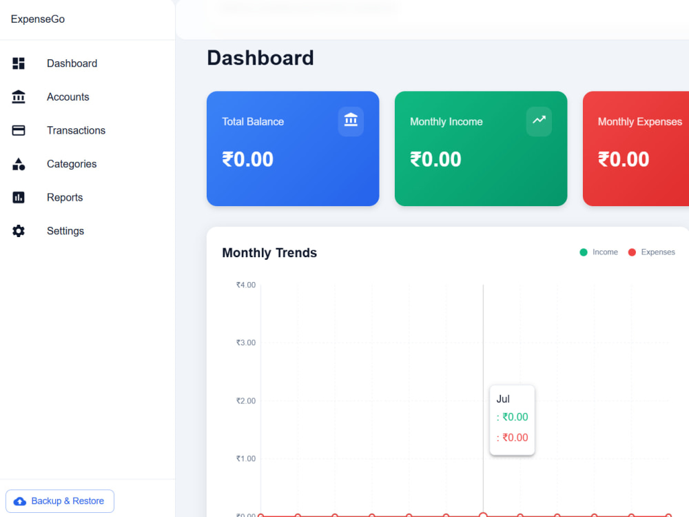
Task: Toggle the Expenses legend series
Action: point(652,252)
